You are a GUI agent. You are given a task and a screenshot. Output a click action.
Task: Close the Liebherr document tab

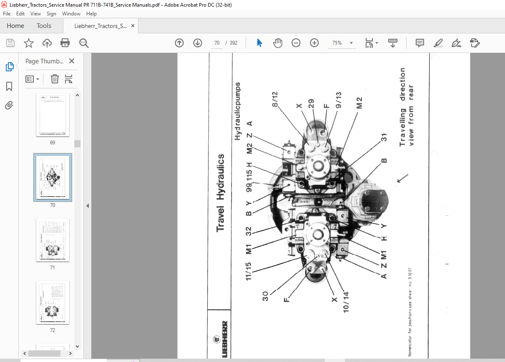pos(133,25)
